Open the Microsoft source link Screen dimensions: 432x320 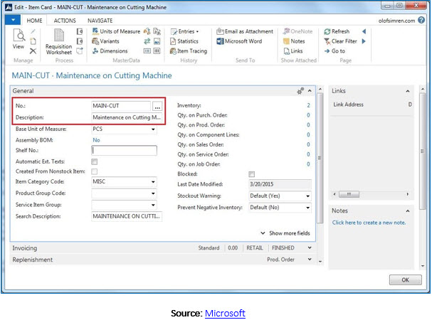point(225,313)
